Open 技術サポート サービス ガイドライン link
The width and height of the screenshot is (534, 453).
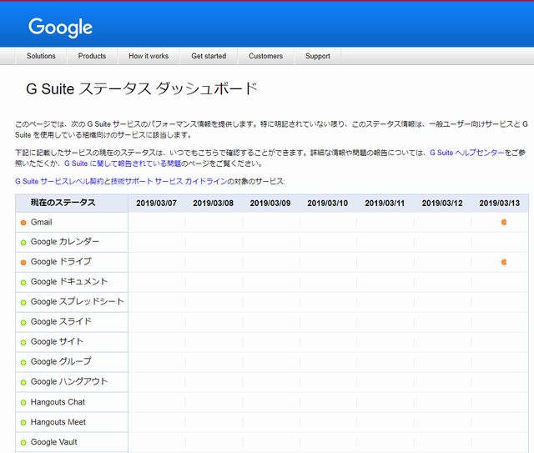(x=169, y=181)
